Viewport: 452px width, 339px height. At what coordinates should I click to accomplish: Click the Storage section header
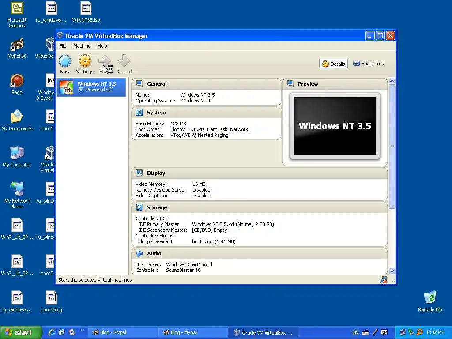coord(260,207)
